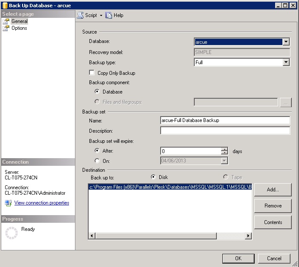Click the Script toolbar icon
299x267 pixels.
(x=80, y=15)
